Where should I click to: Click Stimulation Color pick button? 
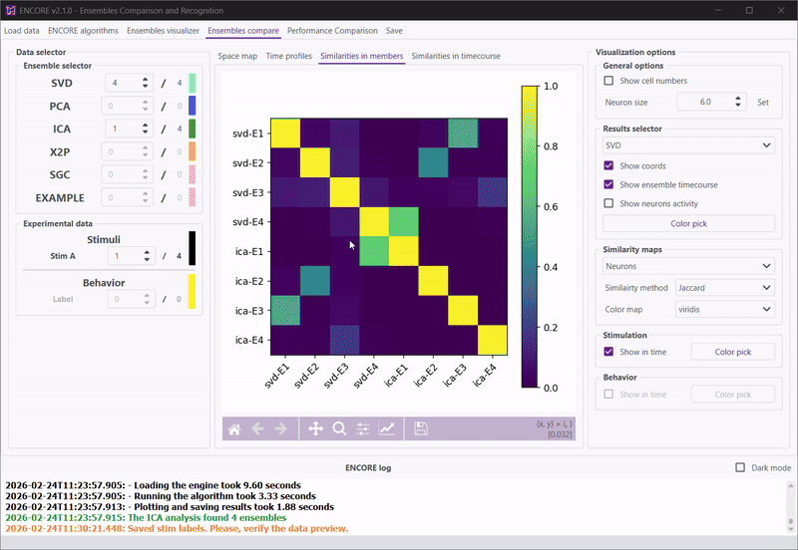pyautogui.click(x=733, y=352)
